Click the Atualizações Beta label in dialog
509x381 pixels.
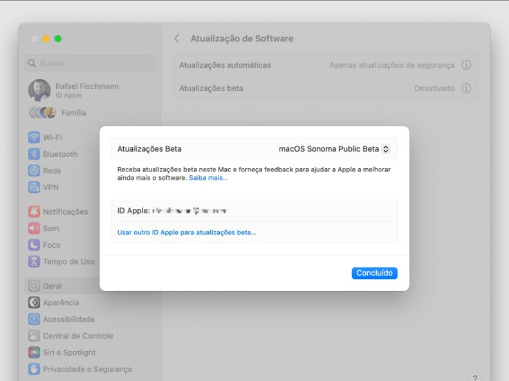pos(149,149)
